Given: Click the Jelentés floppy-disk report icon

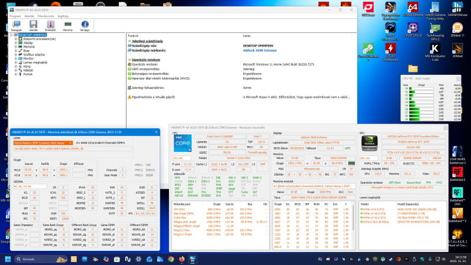Looking at the screenshot, I should tap(34, 26).
